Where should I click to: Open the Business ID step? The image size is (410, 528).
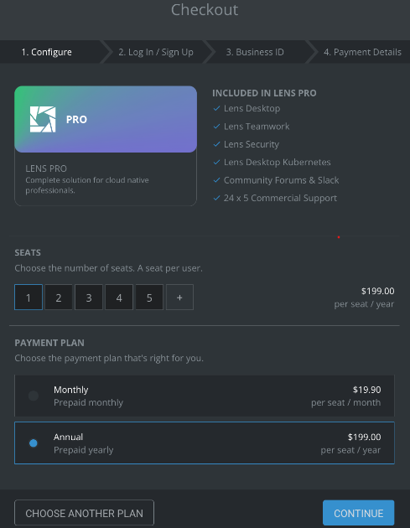[x=255, y=52]
